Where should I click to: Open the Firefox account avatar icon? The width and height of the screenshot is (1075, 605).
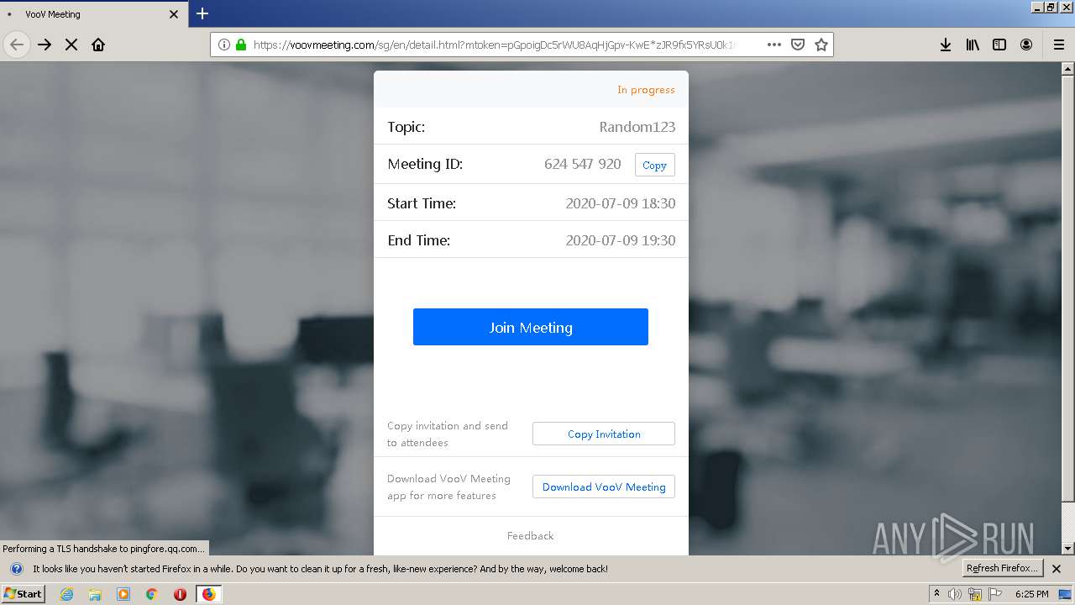pyautogui.click(x=1026, y=45)
